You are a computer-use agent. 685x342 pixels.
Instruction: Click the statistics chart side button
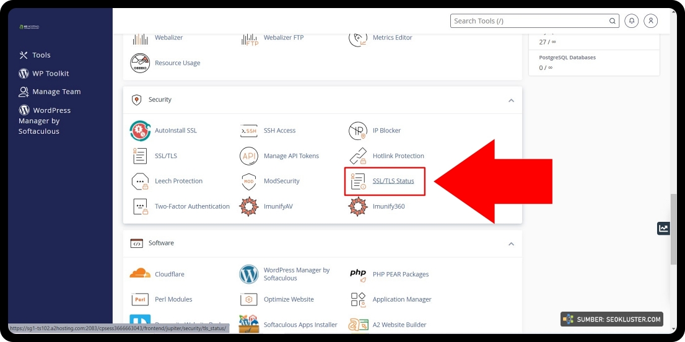[x=663, y=228]
